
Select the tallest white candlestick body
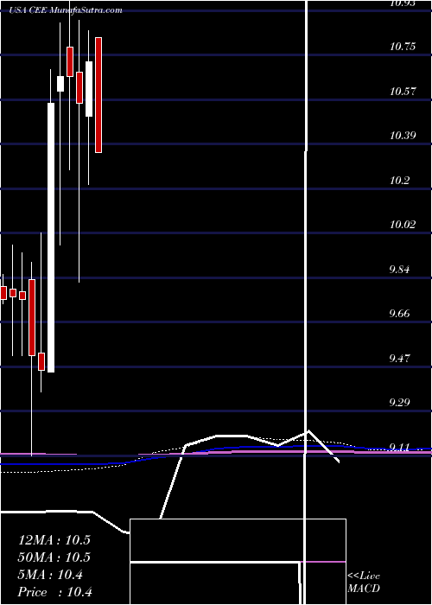click(51, 238)
